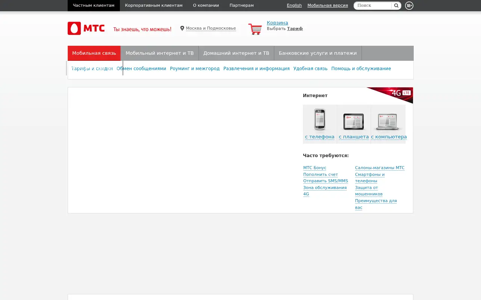The height and width of the screenshot is (300, 481).
Task: Select the Частным клиентам tab
Action: (x=94, y=6)
